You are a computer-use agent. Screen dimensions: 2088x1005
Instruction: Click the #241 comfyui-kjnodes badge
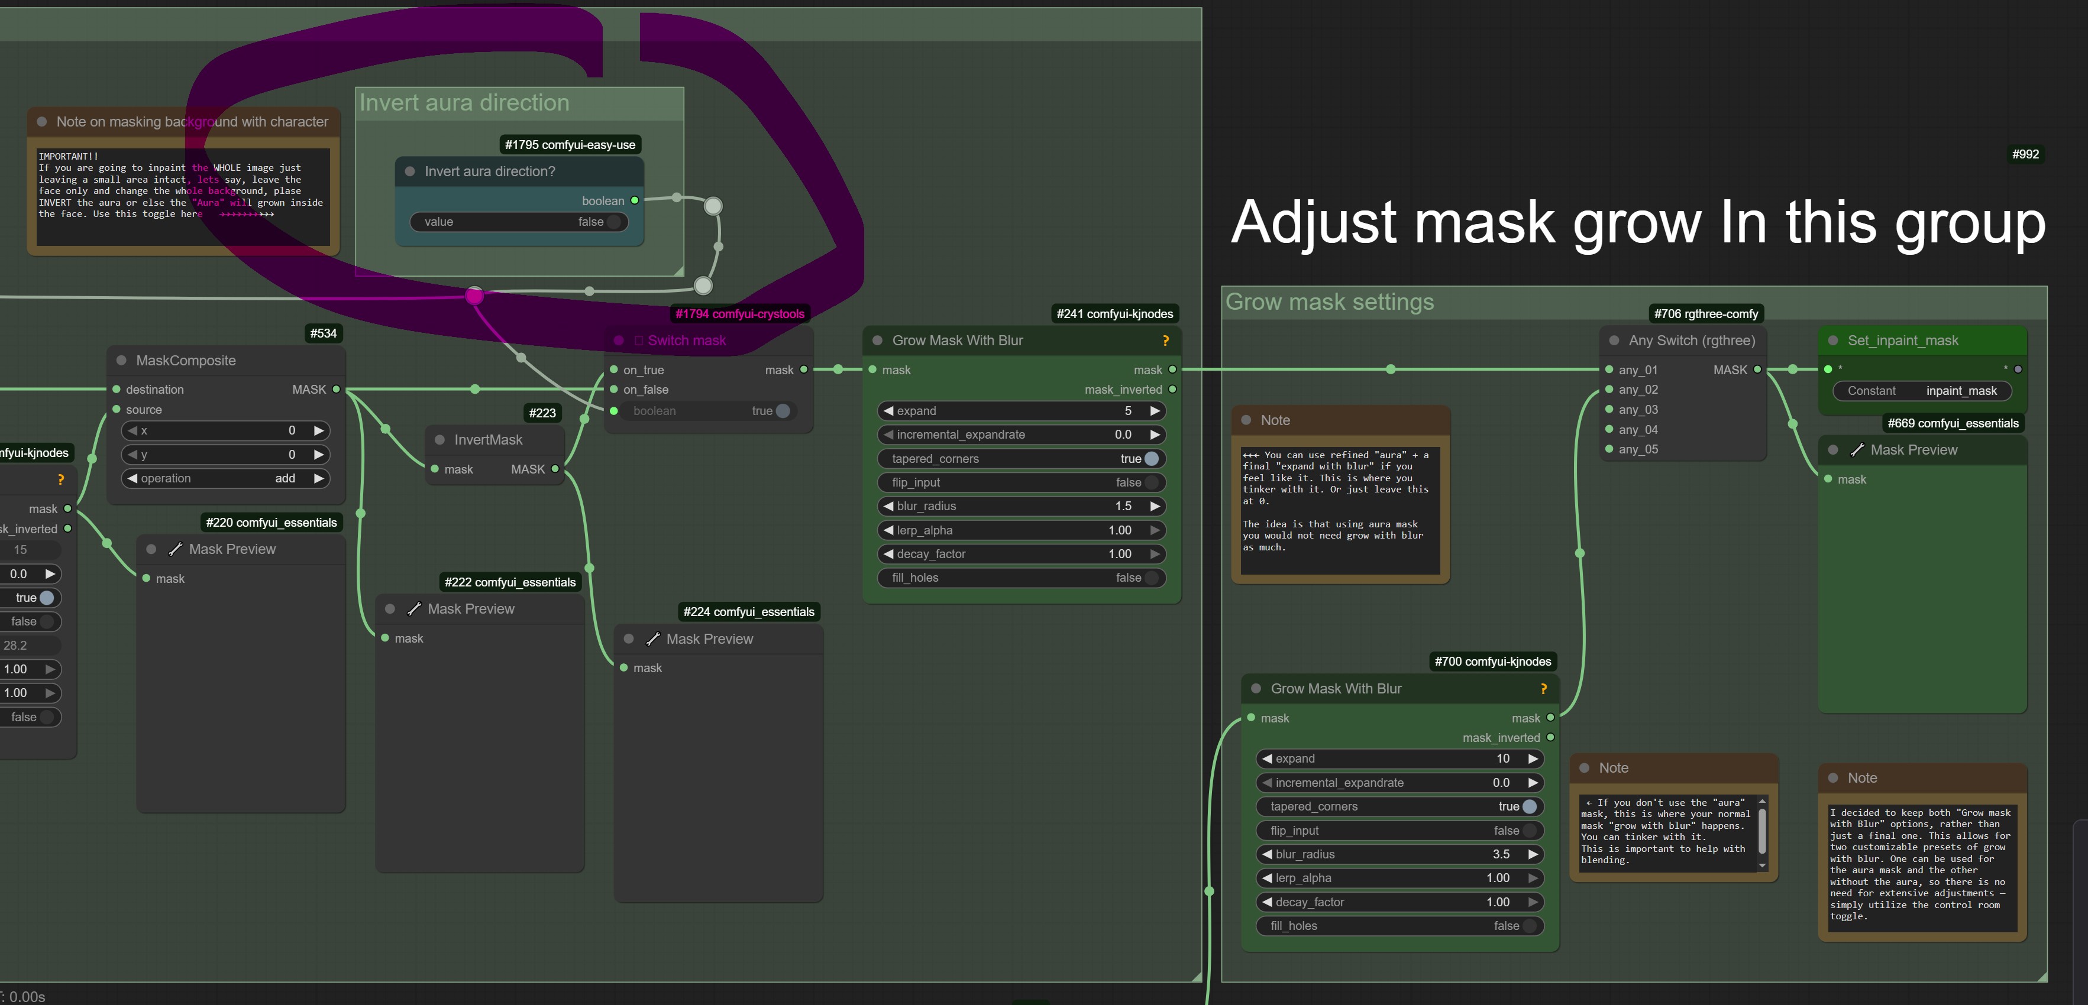[x=1114, y=315]
